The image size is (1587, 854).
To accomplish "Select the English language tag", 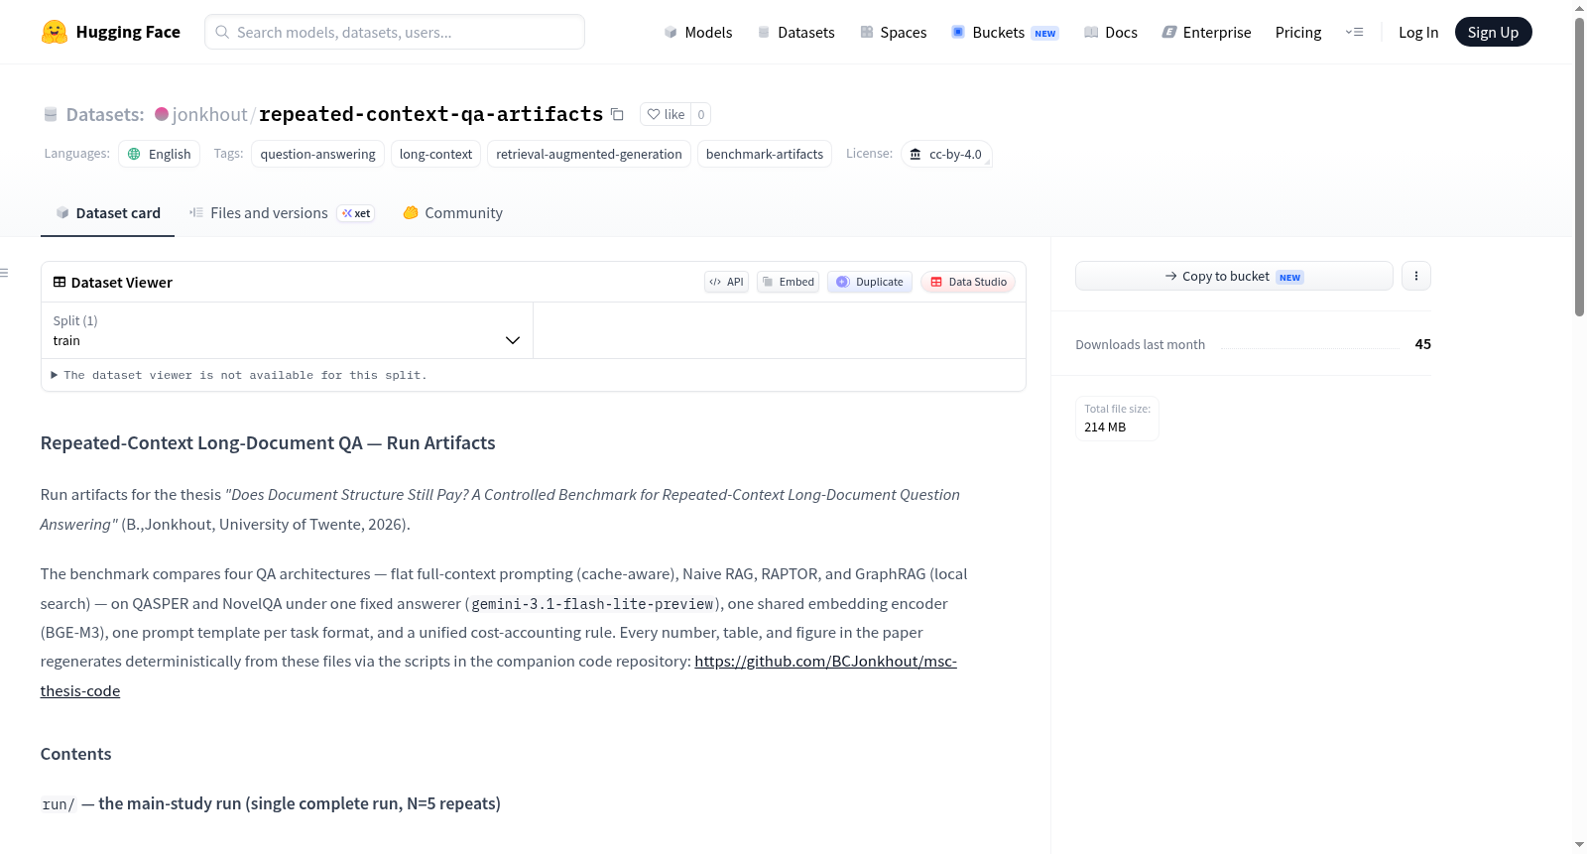I will 160,154.
